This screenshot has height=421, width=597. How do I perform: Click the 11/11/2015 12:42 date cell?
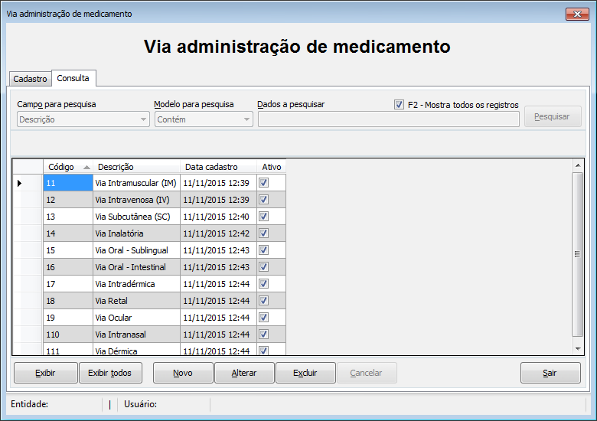point(219,233)
